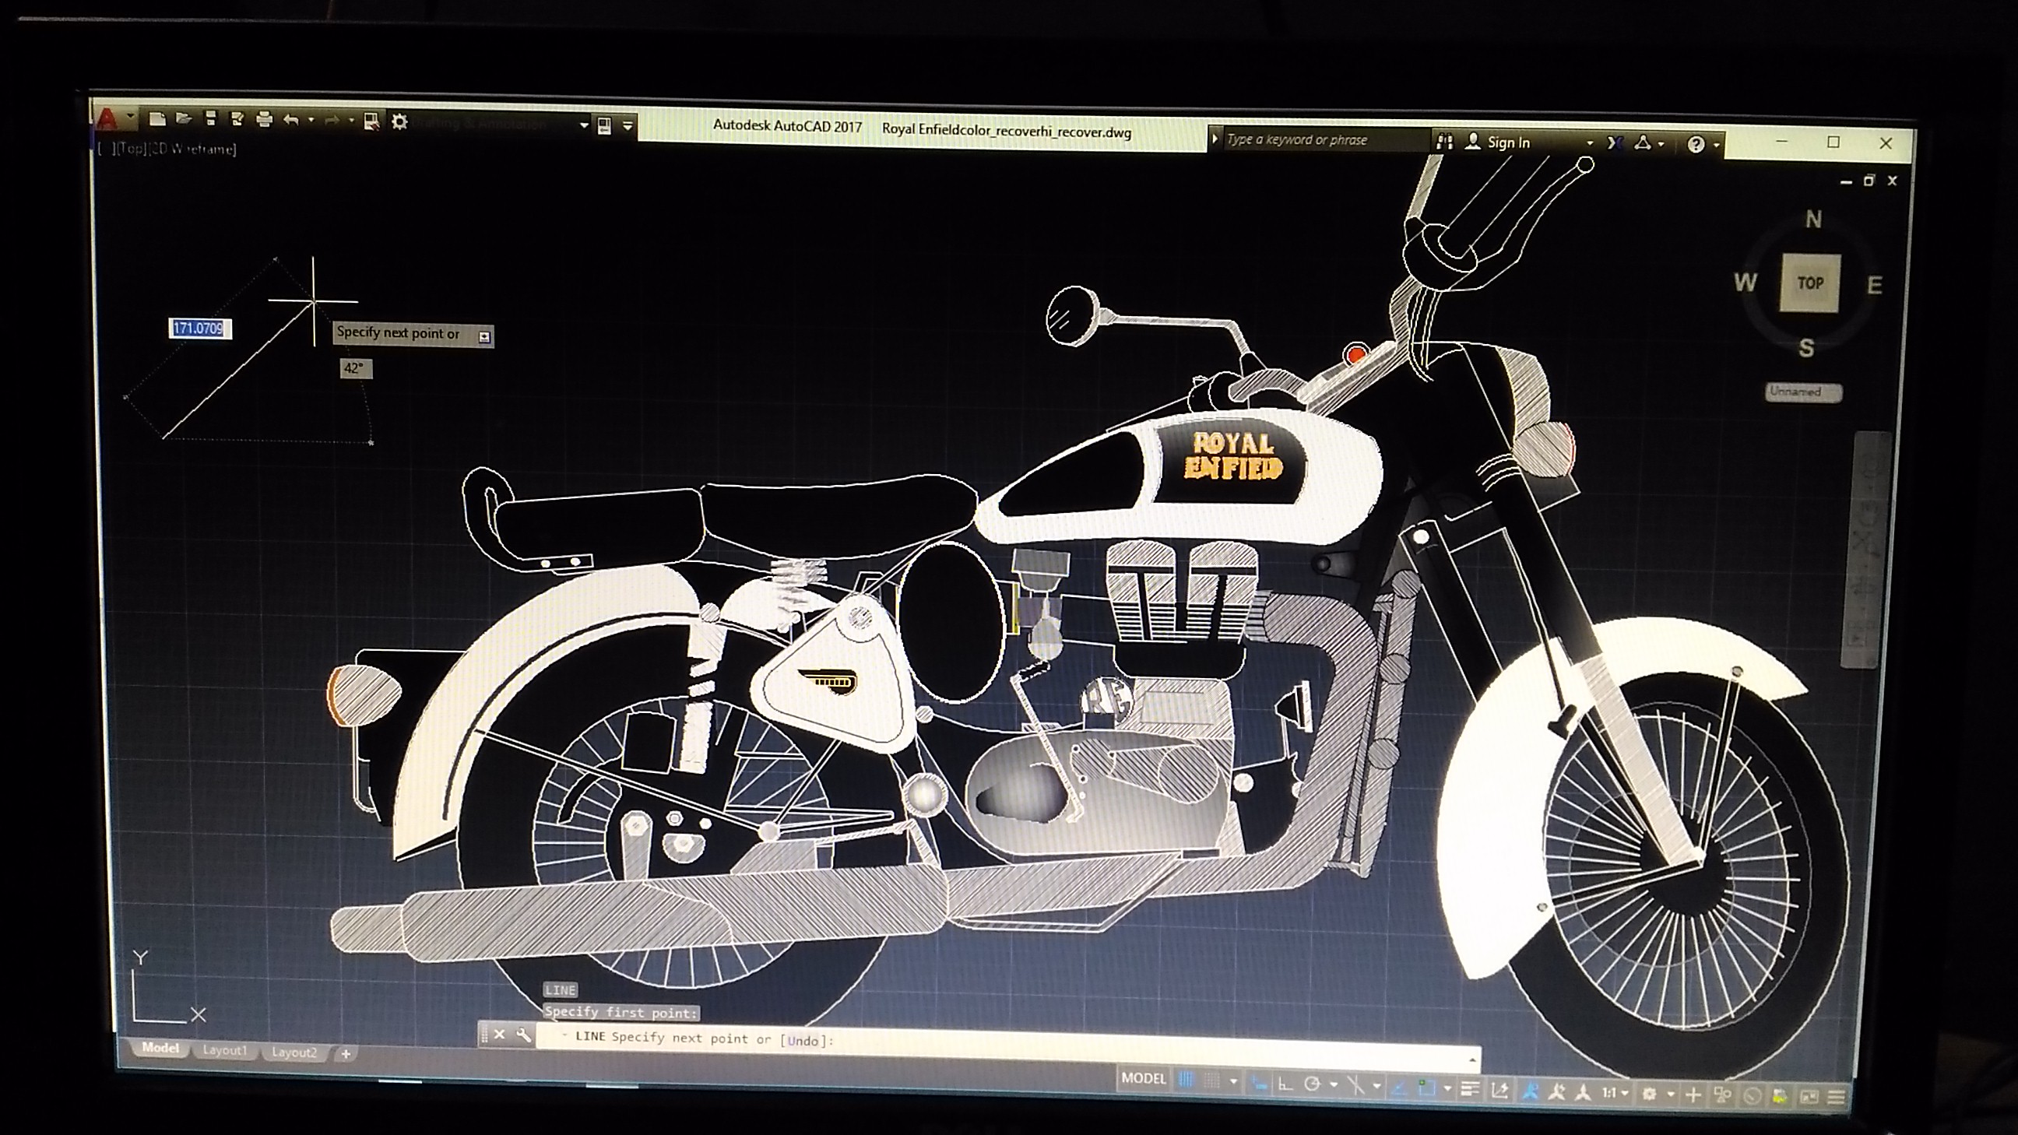Expand the search box arrow toggle
This screenshot has height=1135, width=2018.
[x=1215, y=139]
